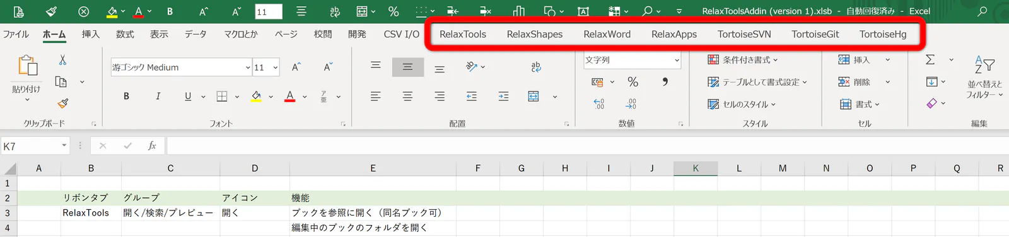The height and width of the screenshot is (237, 1009).
Task: Expand テーブルとして書式設定 menu
Action: [757, 82]
